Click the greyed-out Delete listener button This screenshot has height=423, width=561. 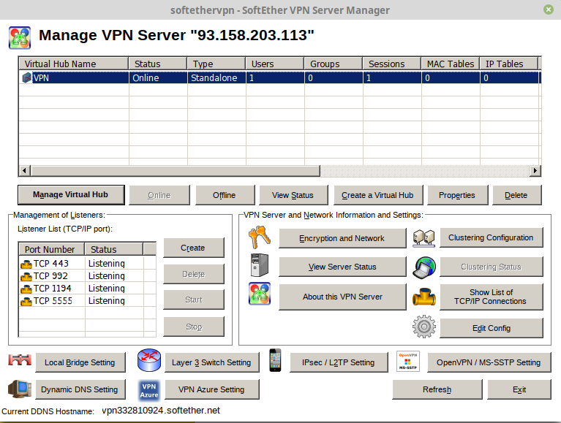pyautogui.click(x=194, y=274)
